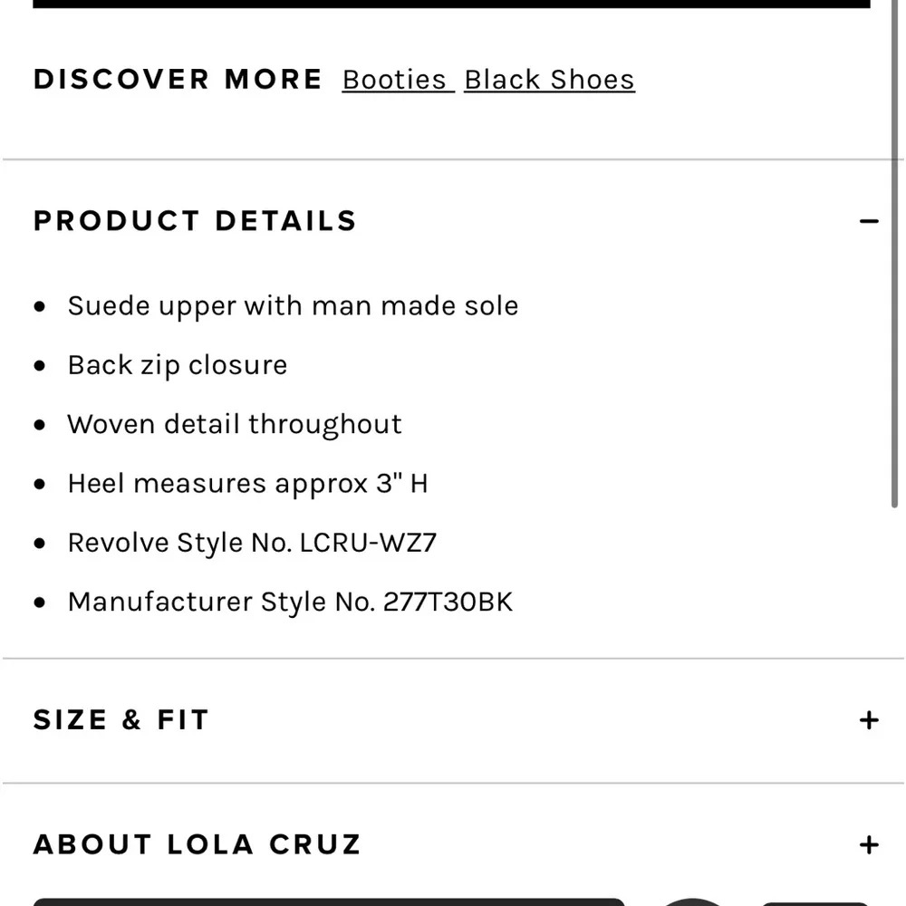
Task: Click the Discover More label
Action: point(178,80)
